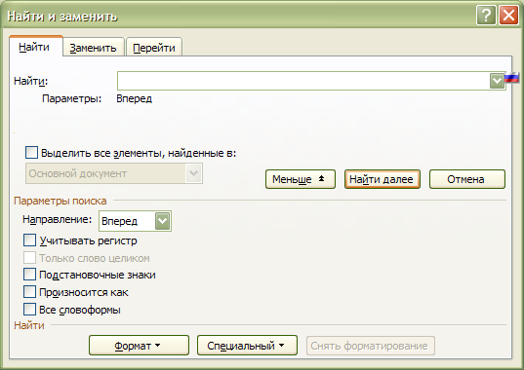Open the Заменить tab
524x370 pixels.
click(93, 48)
